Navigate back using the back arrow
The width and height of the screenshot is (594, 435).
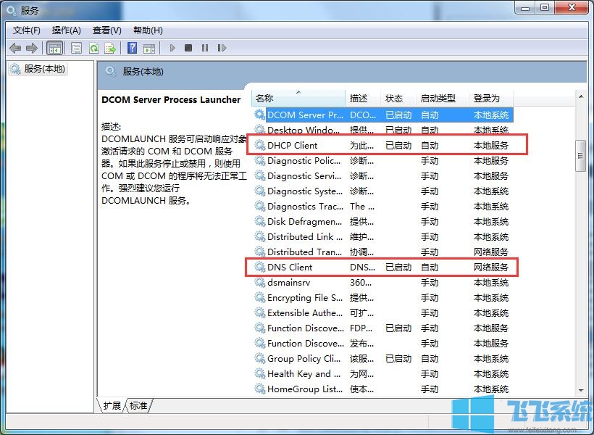tap(15, 48)
